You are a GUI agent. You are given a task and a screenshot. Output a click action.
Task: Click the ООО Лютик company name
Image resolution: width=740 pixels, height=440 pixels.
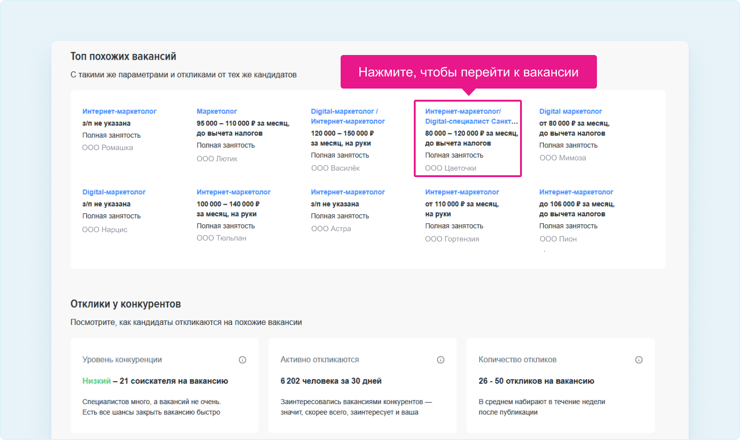217,159
